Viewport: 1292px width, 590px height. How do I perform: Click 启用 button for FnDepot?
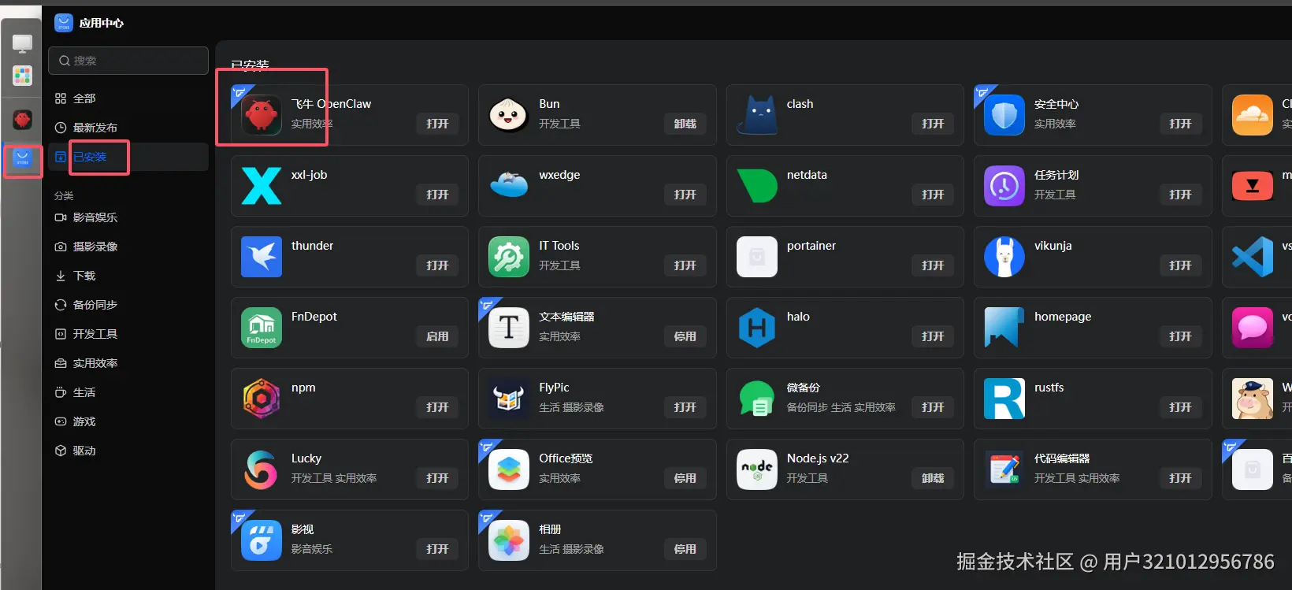[x=437, y=336]
